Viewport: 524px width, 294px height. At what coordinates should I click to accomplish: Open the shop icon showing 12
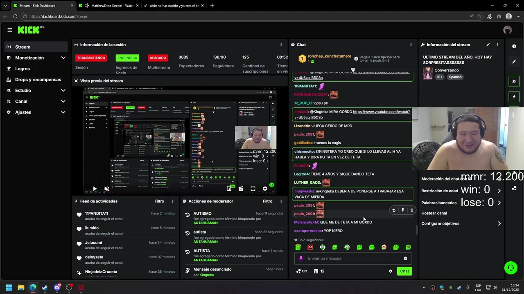point(319,271)
